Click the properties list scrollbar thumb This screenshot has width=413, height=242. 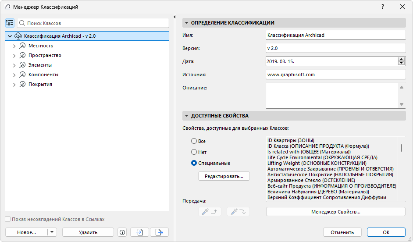402,148
